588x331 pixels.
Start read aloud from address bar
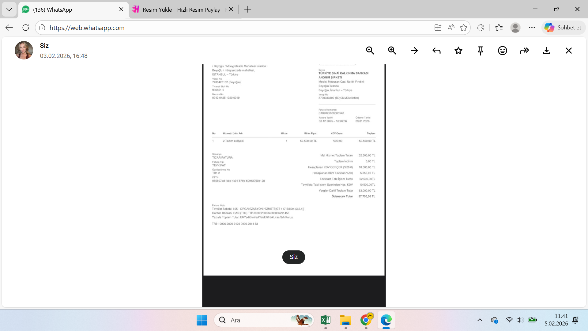coord(451,28)
